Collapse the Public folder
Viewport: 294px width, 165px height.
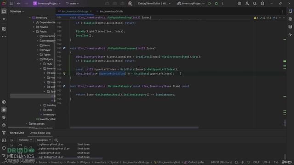[34, 32]
